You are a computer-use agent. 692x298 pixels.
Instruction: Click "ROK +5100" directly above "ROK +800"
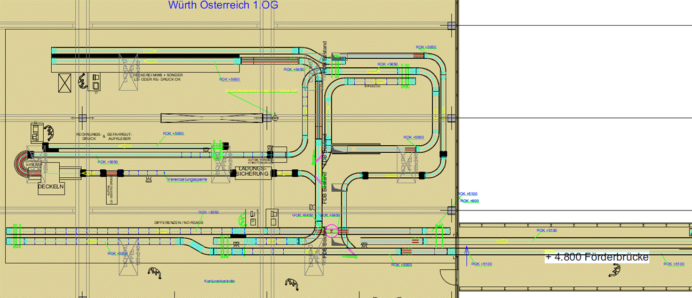[x=468, y=194]
